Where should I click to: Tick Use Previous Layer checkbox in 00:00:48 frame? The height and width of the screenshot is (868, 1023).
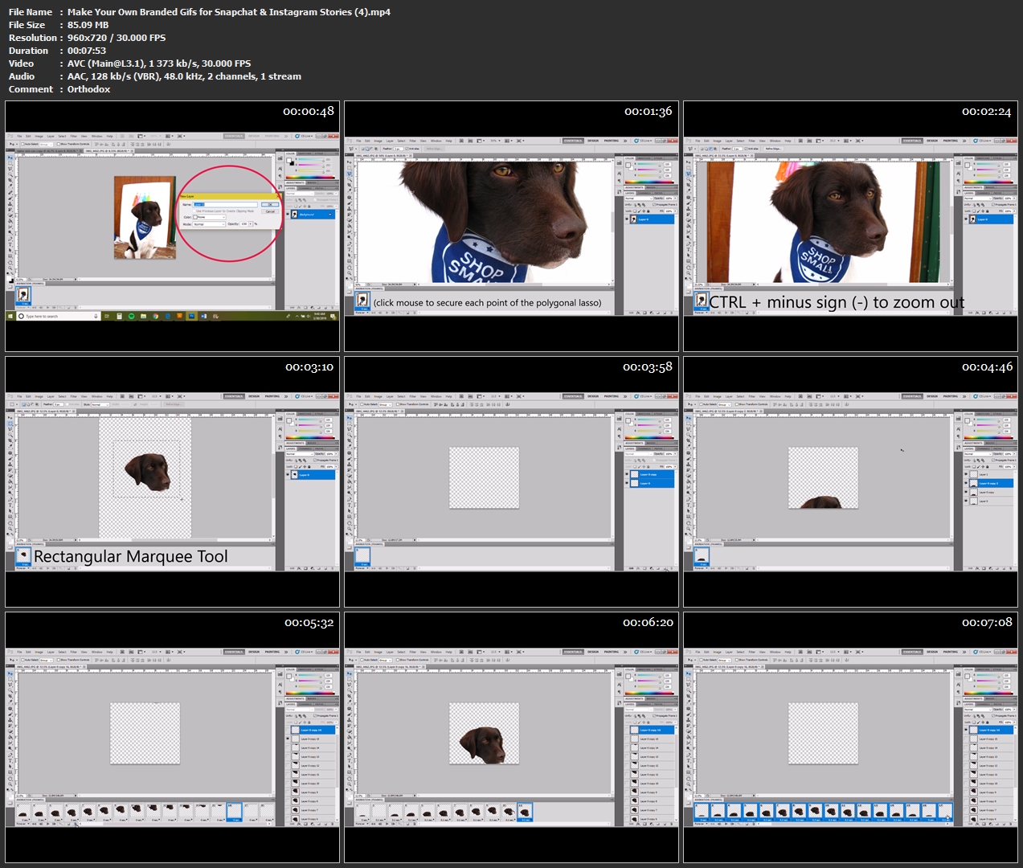click(x=194, y=211)
